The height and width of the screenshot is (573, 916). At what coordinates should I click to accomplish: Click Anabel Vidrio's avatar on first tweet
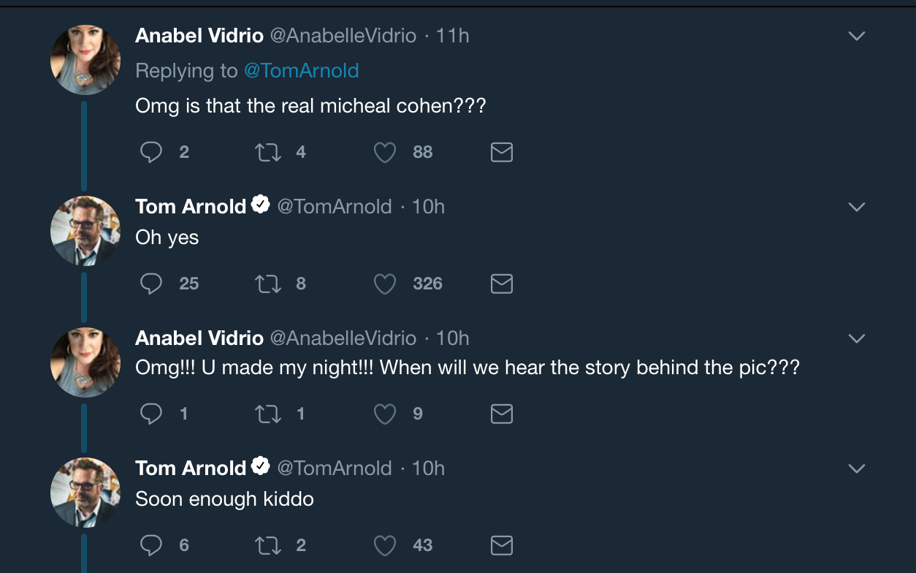tap(85, 60)
